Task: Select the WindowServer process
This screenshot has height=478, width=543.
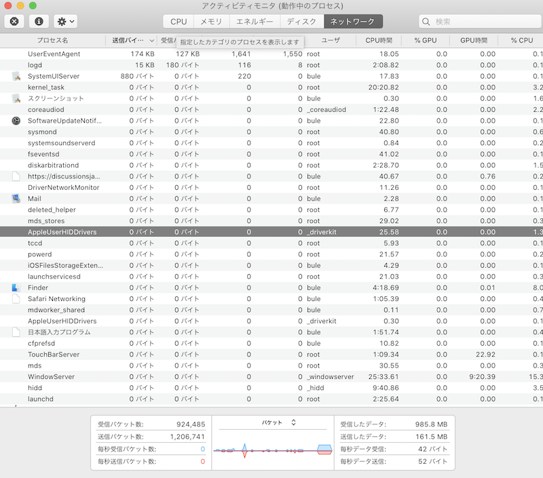Action: [271, 377]
